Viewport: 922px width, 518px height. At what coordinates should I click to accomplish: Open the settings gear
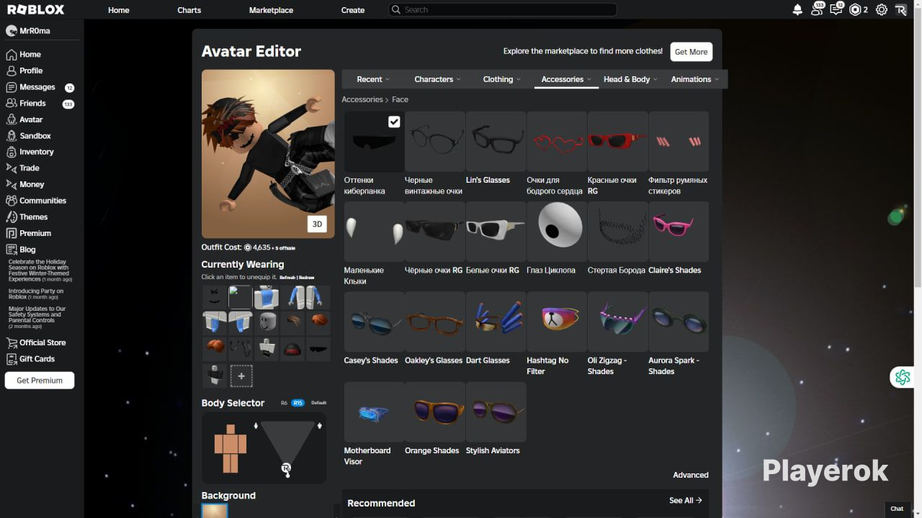click(881, 10)
